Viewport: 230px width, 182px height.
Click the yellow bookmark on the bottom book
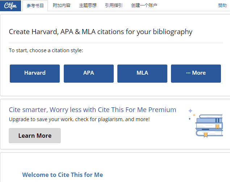click(206, 135)
